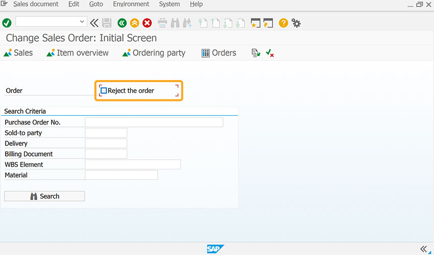The height and width of the screenshot is (255, 434).
Task: Click the Delivery input field
Action: click(106, 143)
